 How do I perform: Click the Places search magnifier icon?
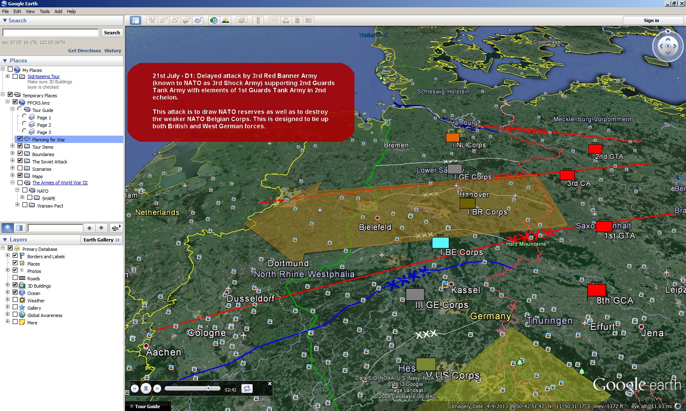tap(8, 228)
